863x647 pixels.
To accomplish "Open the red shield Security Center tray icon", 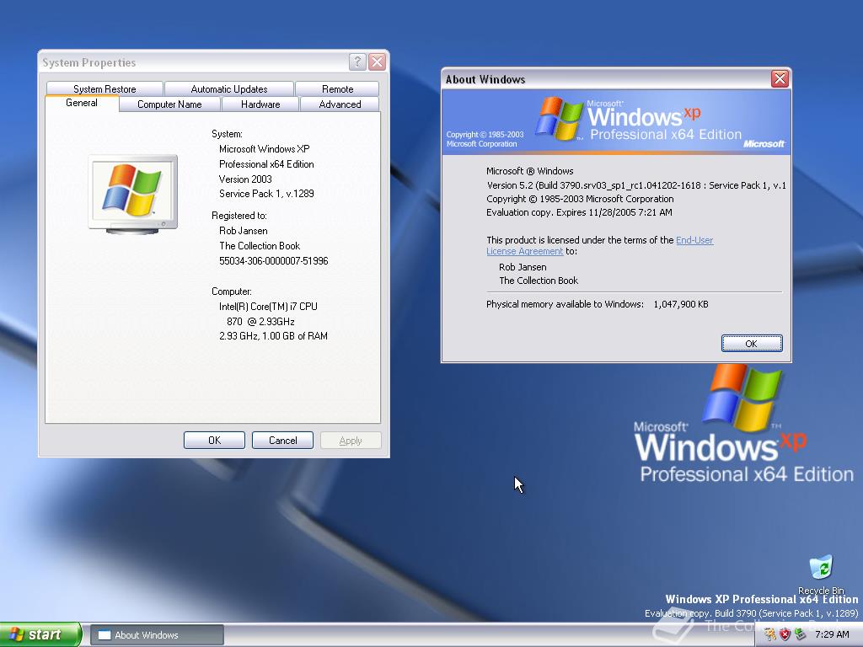I will 785,634.
